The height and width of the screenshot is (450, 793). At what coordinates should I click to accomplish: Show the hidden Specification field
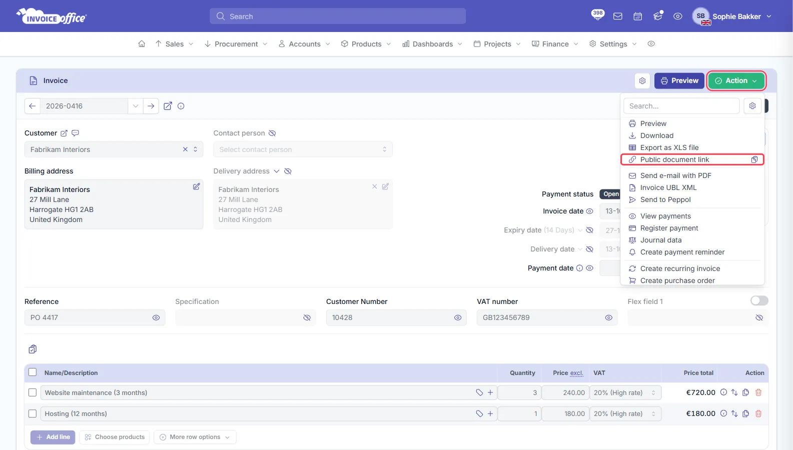click(307, 317)
